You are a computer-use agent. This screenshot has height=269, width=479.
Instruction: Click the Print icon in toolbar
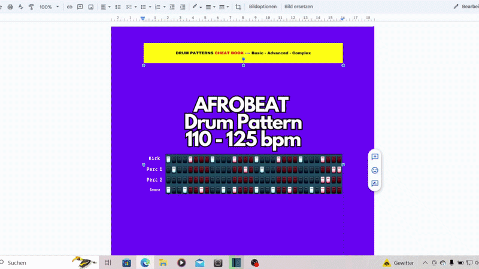10,7
